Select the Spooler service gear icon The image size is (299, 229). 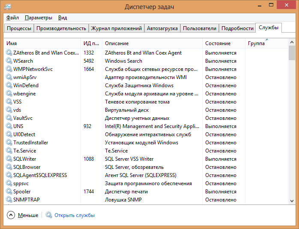[x=9, y=192]
